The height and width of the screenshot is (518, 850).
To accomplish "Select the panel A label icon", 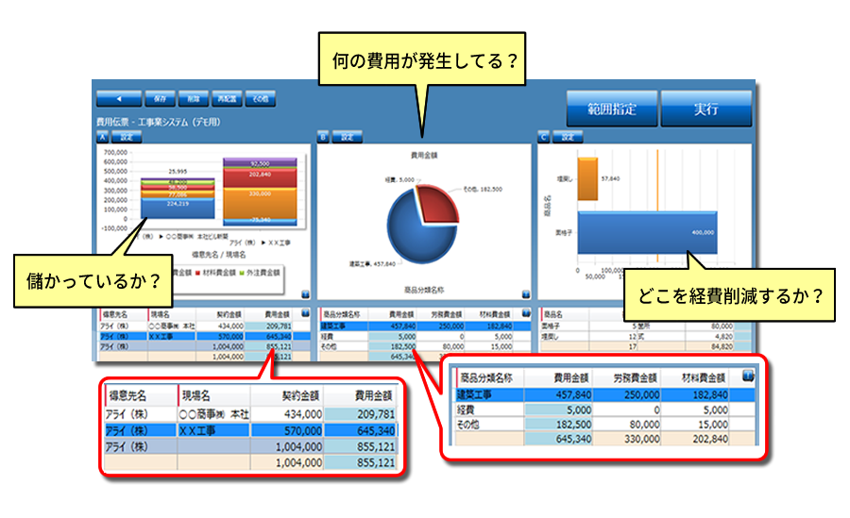I will [x=102, y=136].
